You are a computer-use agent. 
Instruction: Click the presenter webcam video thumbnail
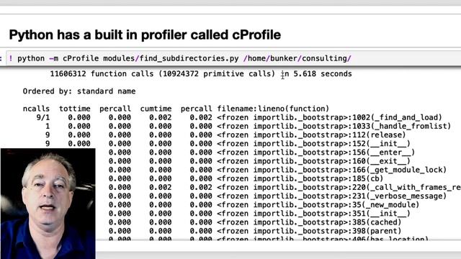pos(48,203)
